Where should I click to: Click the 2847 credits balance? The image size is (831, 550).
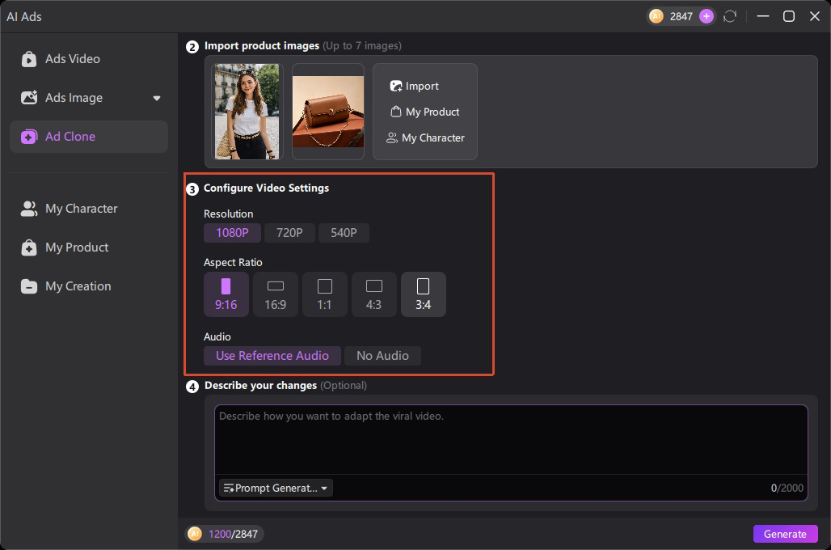[x=681, y=16]
